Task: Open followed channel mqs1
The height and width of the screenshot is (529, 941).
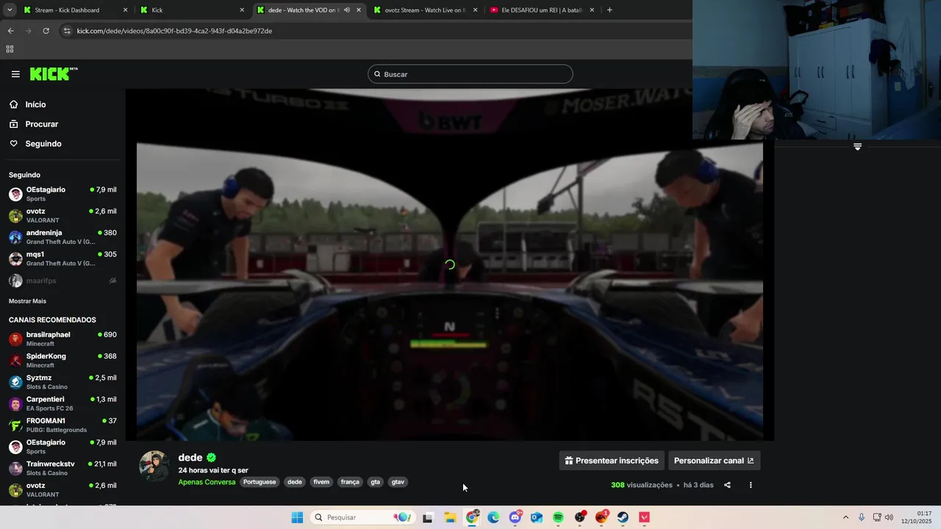Action: [x=62, y=259]
